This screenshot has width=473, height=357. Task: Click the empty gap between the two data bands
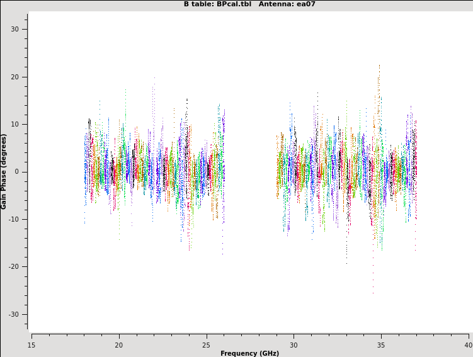pos(251,171)
